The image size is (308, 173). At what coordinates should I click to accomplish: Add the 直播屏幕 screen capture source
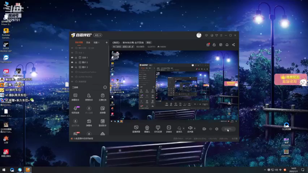pyautogui.click(x=136, y=129)
